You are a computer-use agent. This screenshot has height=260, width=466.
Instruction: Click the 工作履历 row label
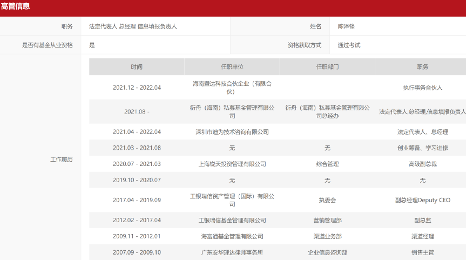[x=61, y=160]
